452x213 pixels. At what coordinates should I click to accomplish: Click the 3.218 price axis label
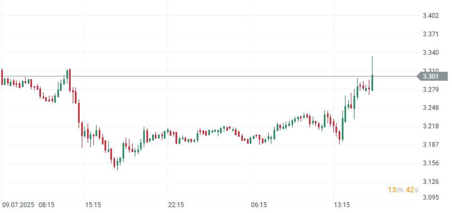(x=430, y=127)
